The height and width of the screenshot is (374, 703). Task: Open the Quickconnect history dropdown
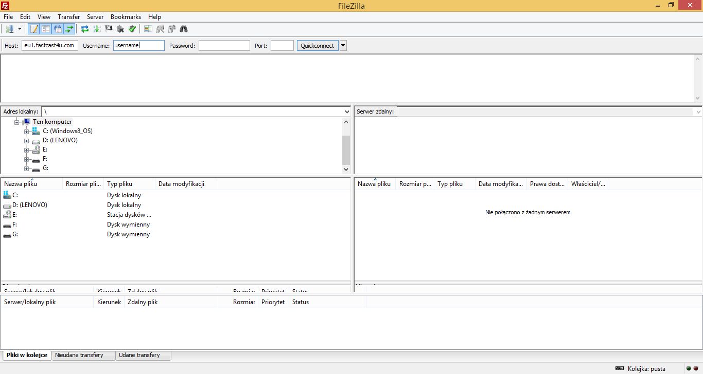point(343,45)
